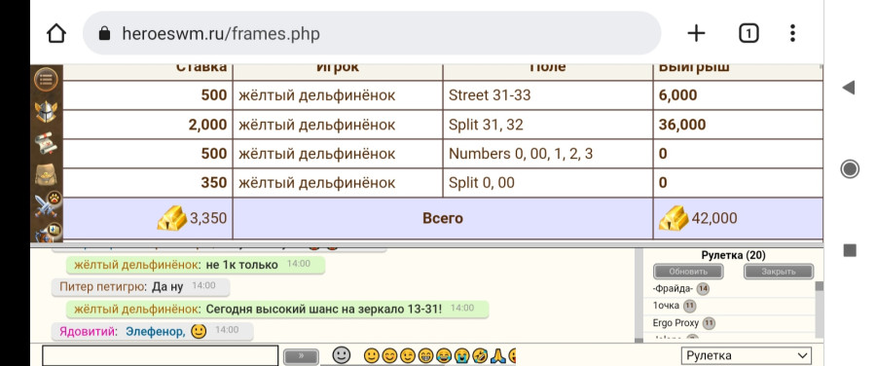The height and width of the screenshot is (366, 876).
Task: Click the gold bars icon beside 42,000
Action: (674, 218)
